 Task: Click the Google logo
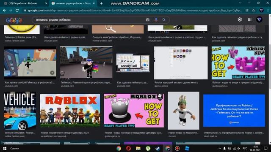14,20
